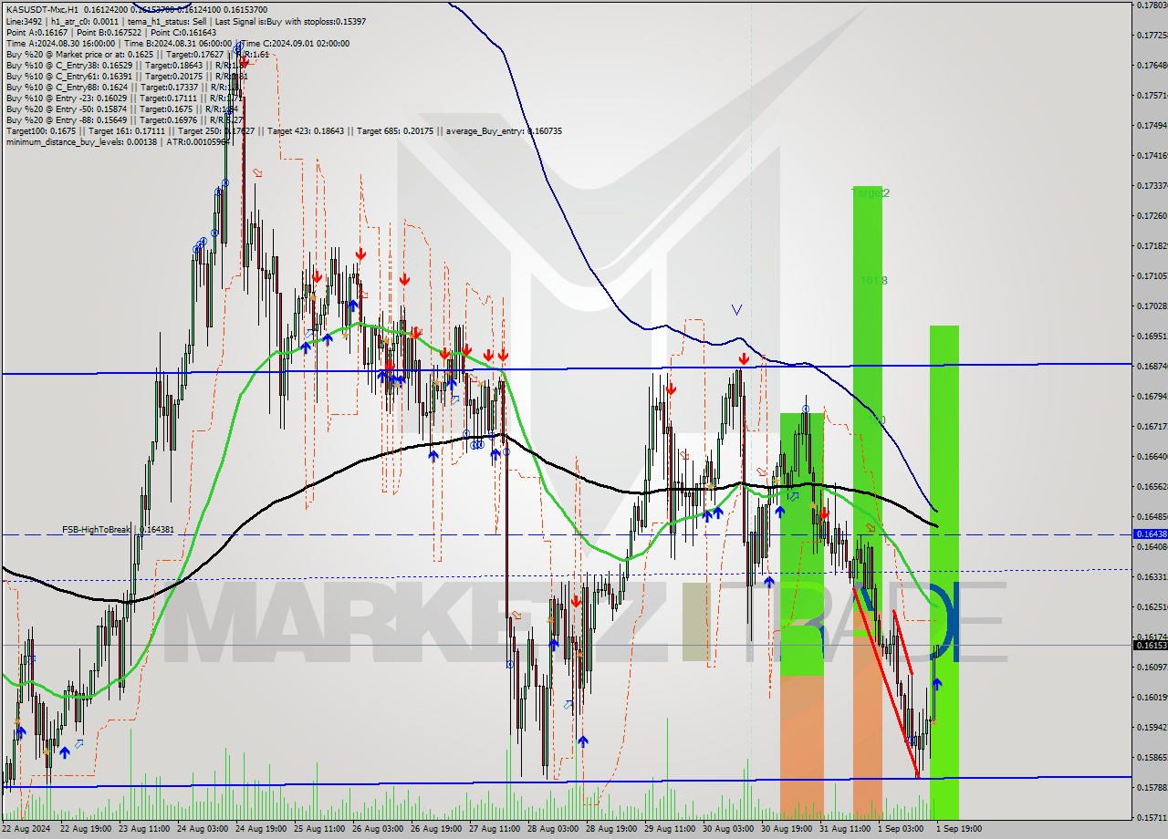The height and width of the screenshot is (839, 1168).
Task: Select the 'Target2' label on green bar
Action: coord(871,193)
